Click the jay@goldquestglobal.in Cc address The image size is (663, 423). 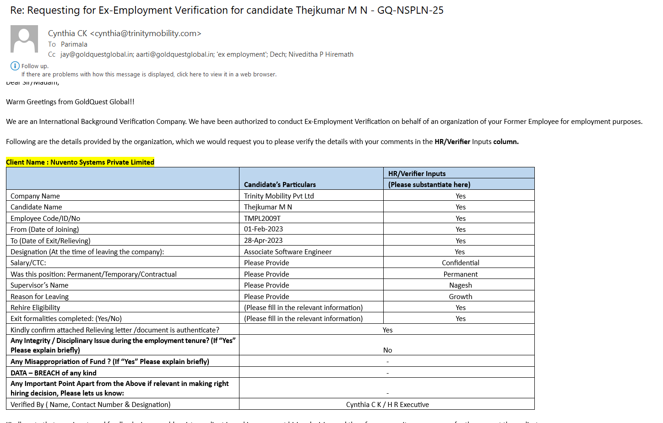click(x=97, y=54)
